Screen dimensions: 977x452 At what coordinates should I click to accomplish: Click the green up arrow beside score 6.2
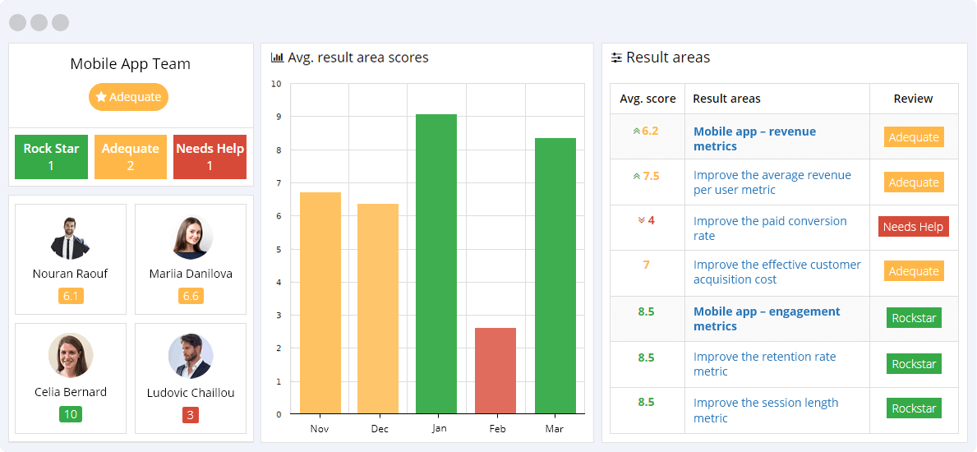(636, 131)
